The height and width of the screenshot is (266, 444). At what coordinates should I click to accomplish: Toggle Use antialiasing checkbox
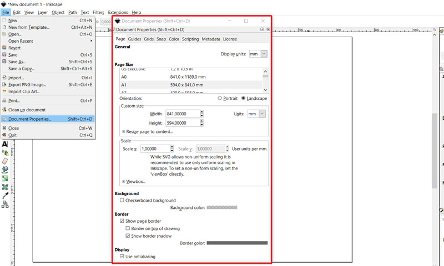coord(122,257)
